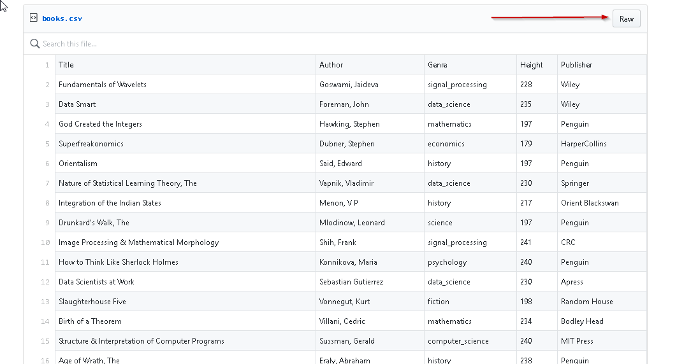Viewport: 691px width, 364px height.
Task: Click the Title column header
Action: 66,65
